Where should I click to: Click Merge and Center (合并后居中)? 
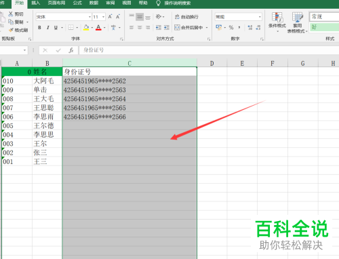click(188, 28)
